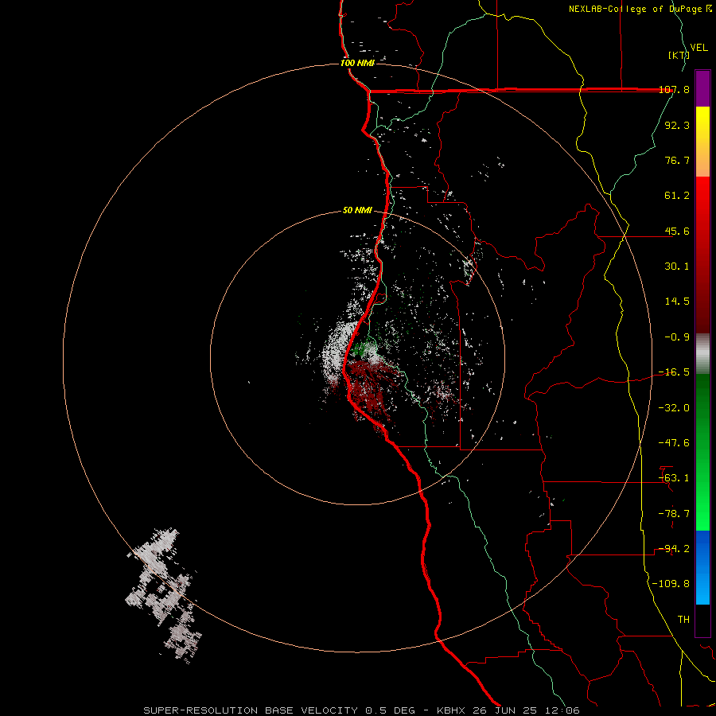716x716 pixels.
Task: Click the 61.2 velocity scale value
Action: 677,196
